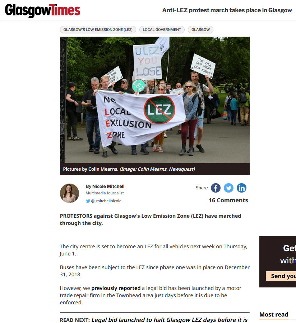Share the article via Twitter icon
Image resolution: width=296 pixels, height=323 pixels.
pos(228,188)
